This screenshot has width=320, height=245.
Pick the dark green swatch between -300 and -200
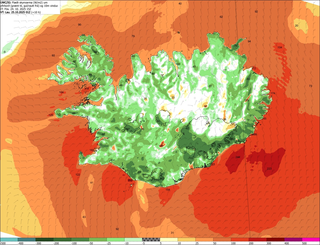click(x=44, y=239)
